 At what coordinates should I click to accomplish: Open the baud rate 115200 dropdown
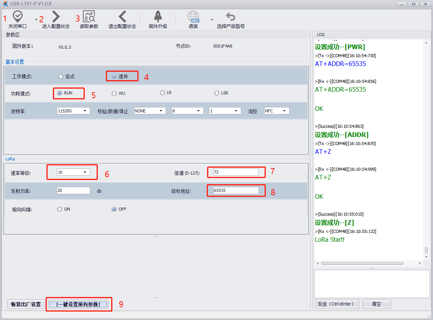[73, 111]
